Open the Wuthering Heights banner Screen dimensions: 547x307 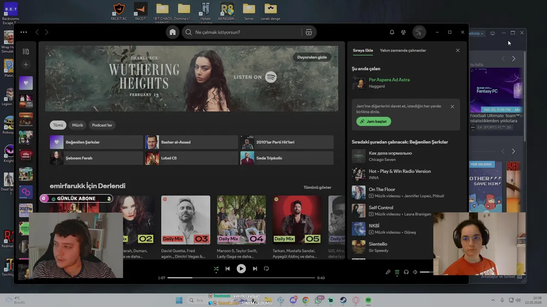pyautogui.click(x=192, y=78)
